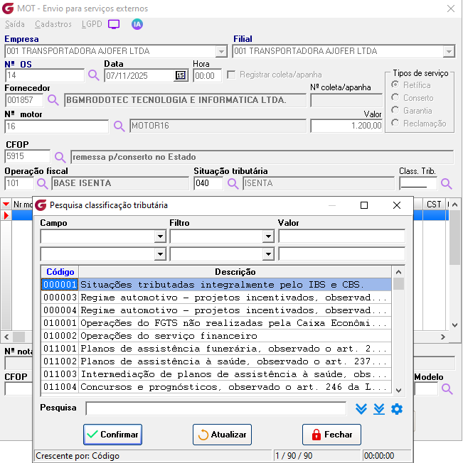Click the red triangle grid header icon
The height and width of the screenshot is (463, 463).
pos(6,204)
